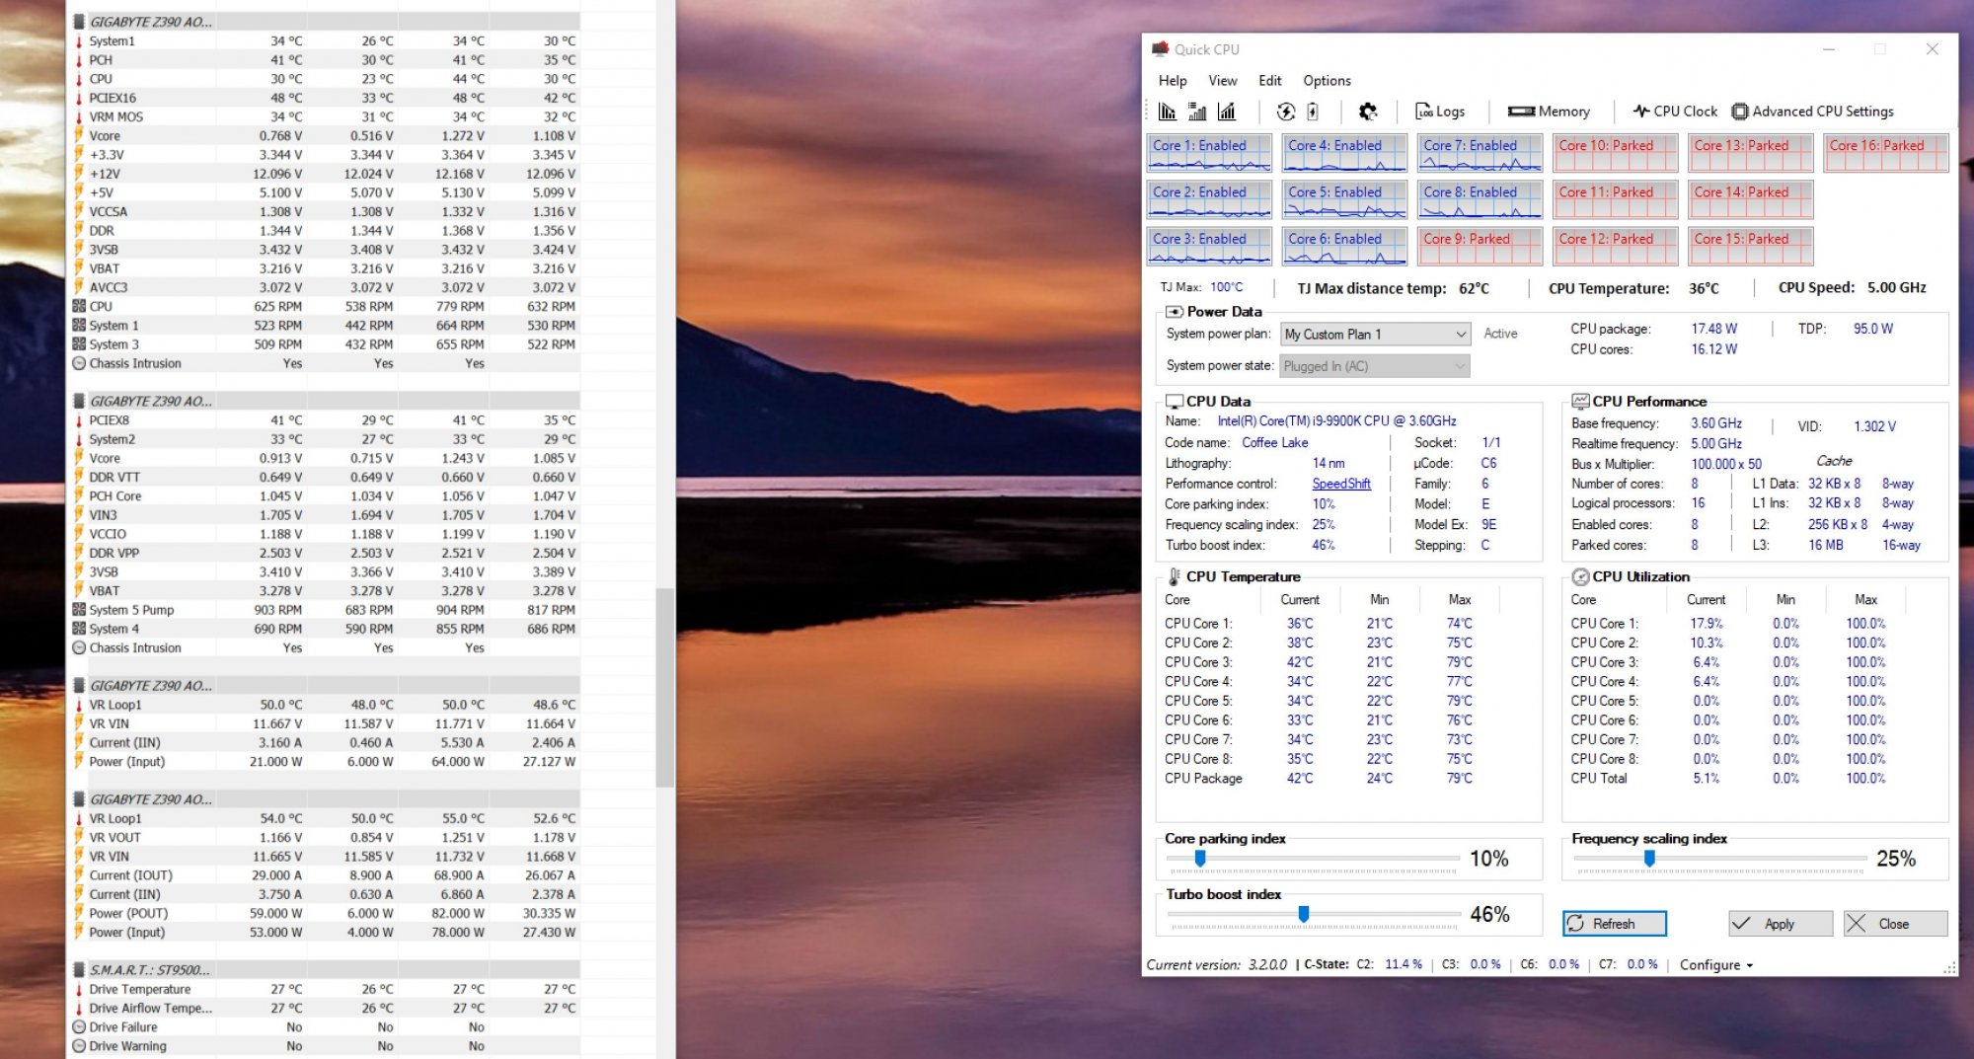Click the chart icon with list lines
This screenshot has height=1059, width=1974.
click(x=1197, y=112)
